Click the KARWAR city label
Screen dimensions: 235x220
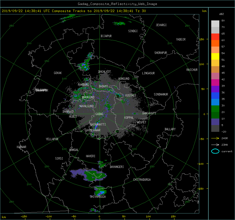pos(22,147)
